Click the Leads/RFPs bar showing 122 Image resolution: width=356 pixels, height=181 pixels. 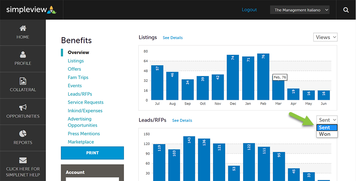[x=249, y=162]
